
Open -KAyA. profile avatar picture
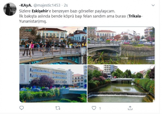point(10,9)
